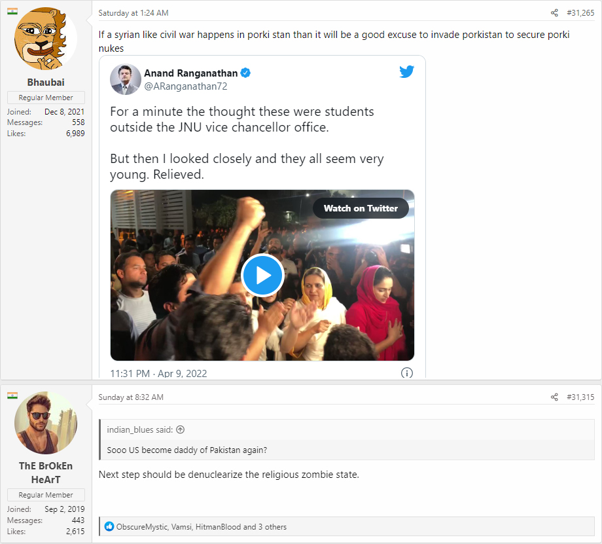
Task: Click BrOkEn HeArT Likes count 2,615
Action: (x=75, y=532)
